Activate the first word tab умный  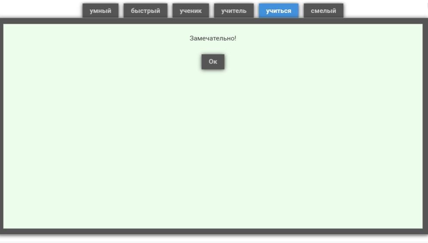(x=100, y=11)
